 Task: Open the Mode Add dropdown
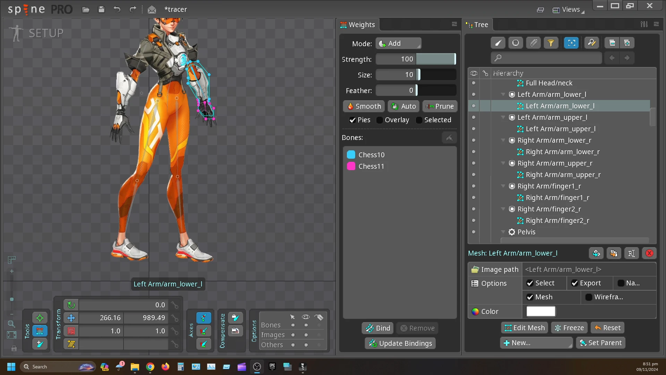(399, 44)
